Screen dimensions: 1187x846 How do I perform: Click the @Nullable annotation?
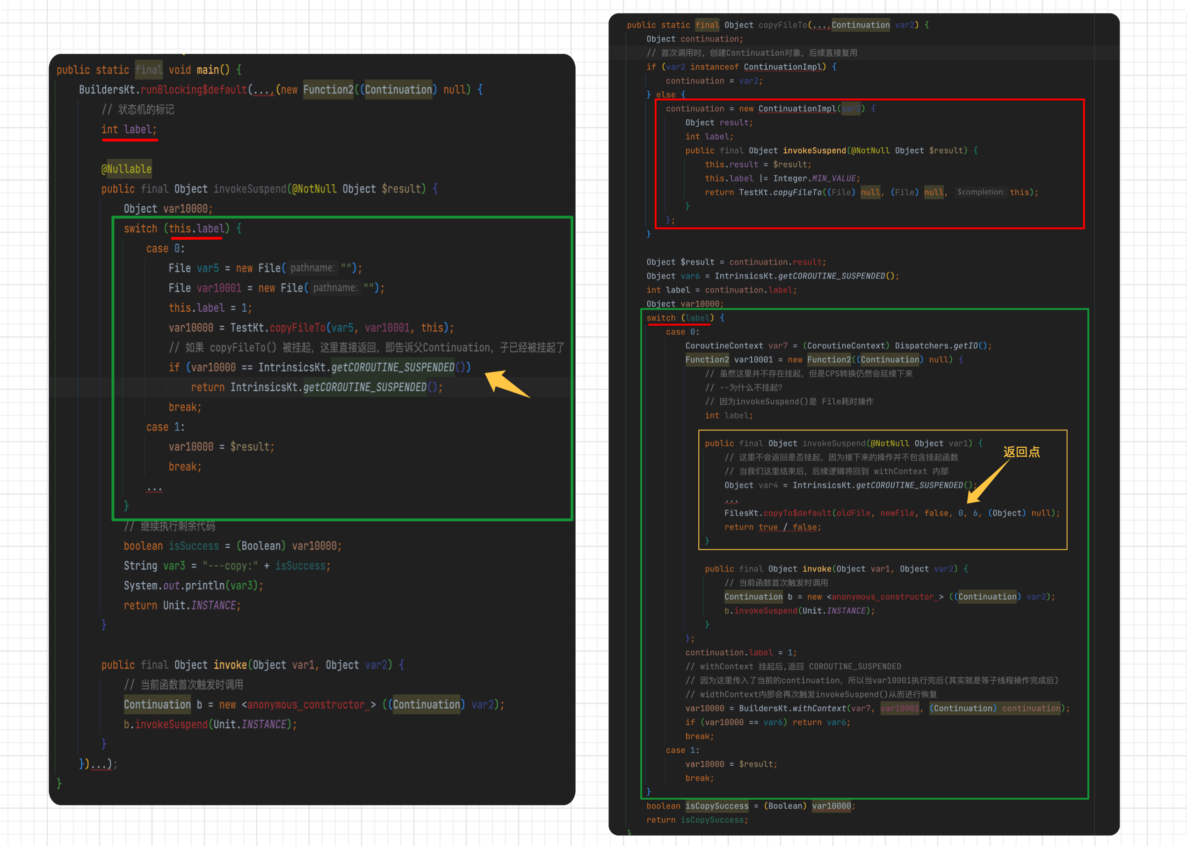point(127,169)
